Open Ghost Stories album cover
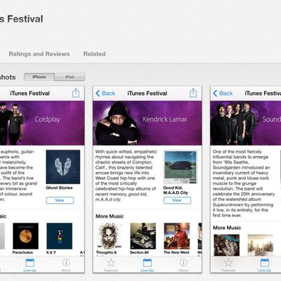This screenshot has height=281, width=281. [63, 167]
